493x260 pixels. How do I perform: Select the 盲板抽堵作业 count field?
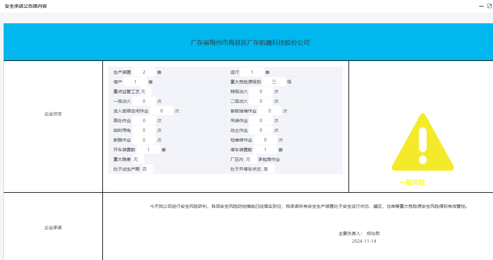coord(270,111)
